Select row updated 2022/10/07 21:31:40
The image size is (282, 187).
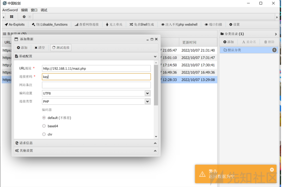pyautogui.click(x=198, y=50)
